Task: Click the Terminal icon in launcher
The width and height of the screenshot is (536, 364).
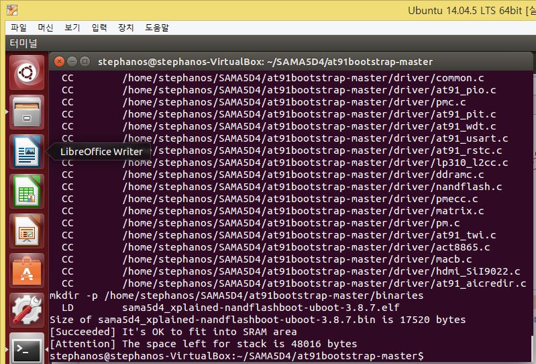Action: click(27, 349)
